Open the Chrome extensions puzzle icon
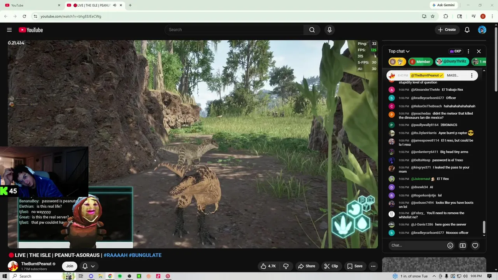The image size is (498, 280). [446, 16]
